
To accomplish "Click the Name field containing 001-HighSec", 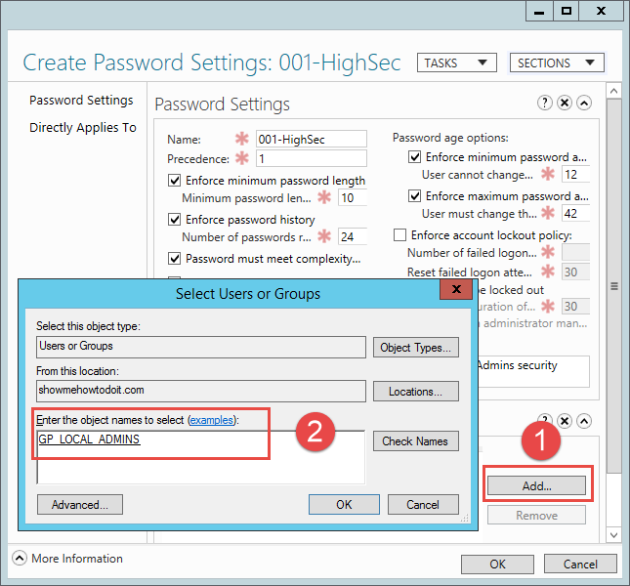I will 312,139.
